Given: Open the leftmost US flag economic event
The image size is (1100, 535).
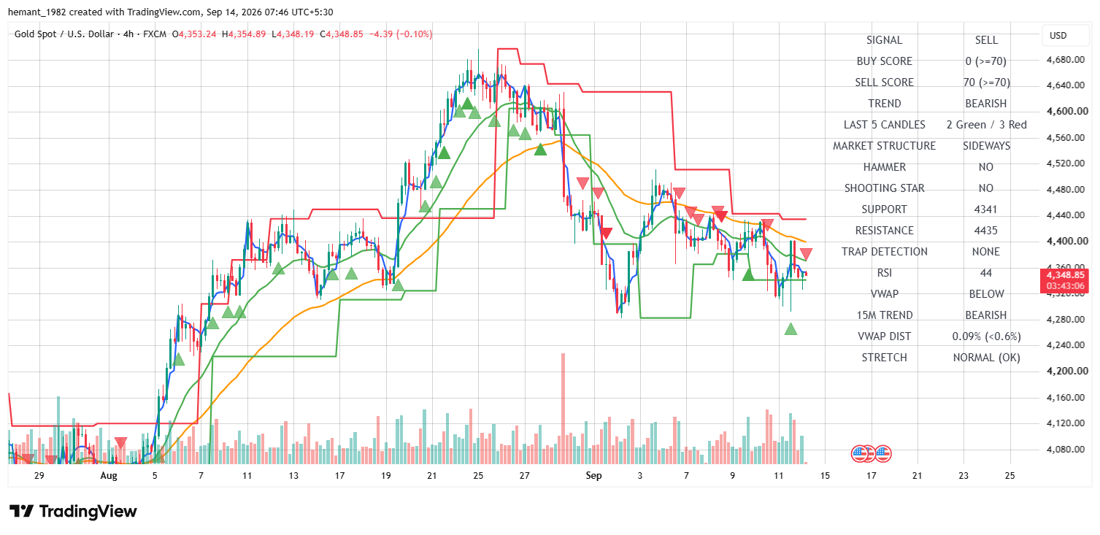Looking at the screenshot, I should [x=860, y=454].
